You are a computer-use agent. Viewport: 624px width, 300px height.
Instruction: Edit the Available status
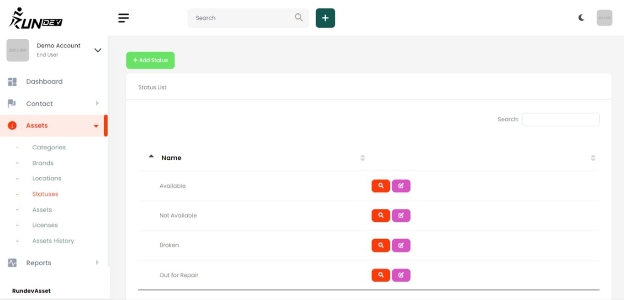coord(401,186)
